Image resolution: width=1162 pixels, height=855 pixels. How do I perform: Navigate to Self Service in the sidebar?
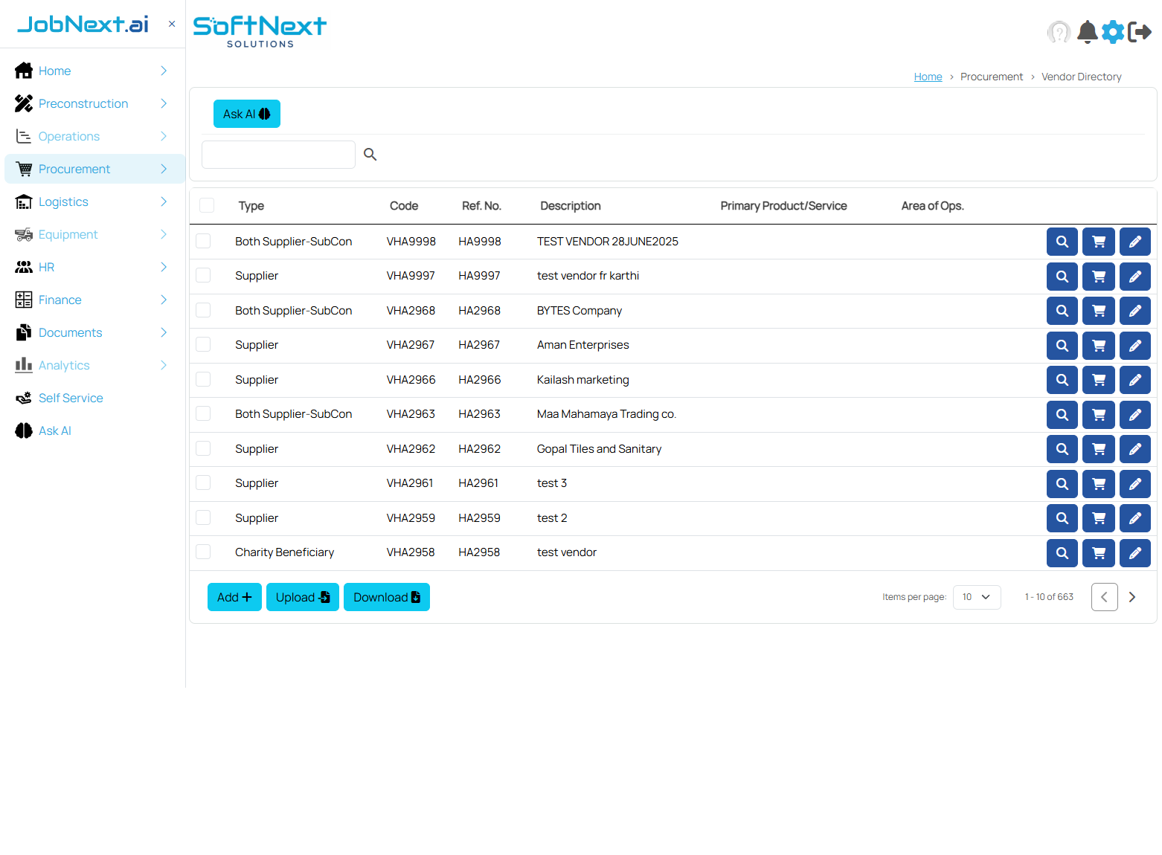pyautogui.click(x=69, y=398)
